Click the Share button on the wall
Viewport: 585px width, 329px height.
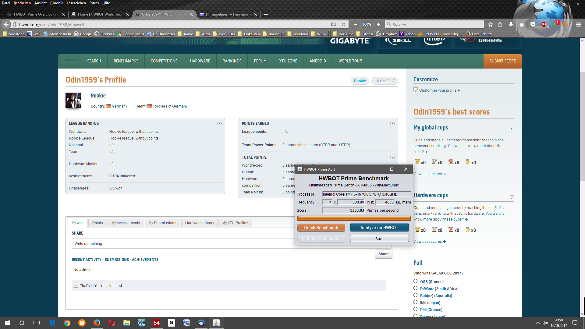[384, 254]
